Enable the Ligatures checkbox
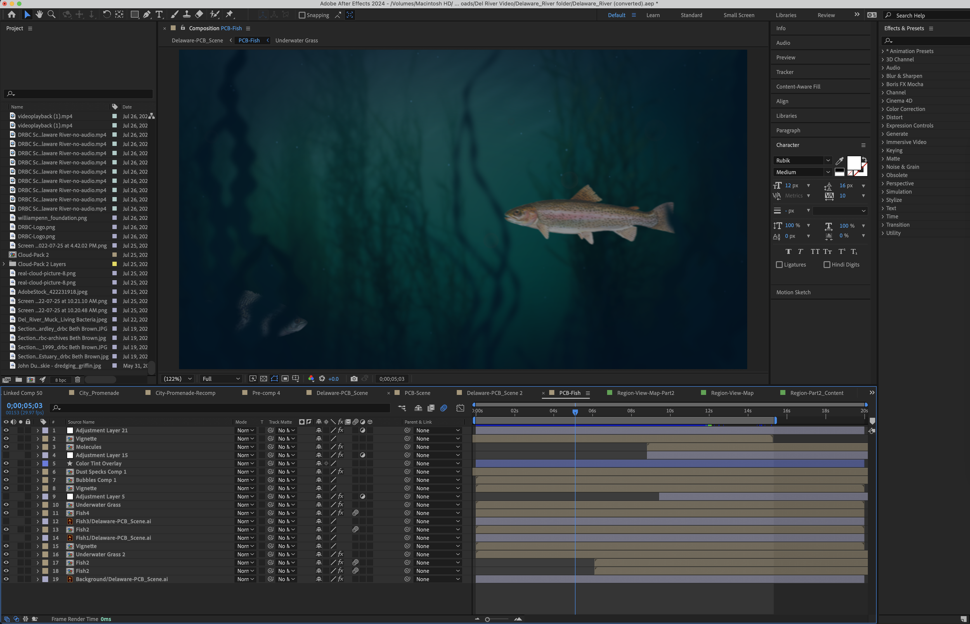 pyautogui.click(x=779, y=264)
